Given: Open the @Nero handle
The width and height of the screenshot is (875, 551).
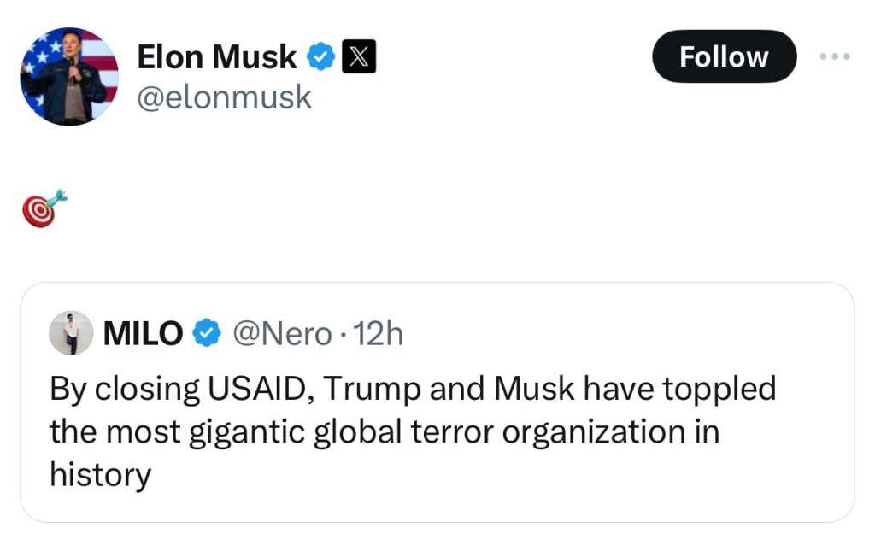Looking at the screenshot, I should [282, 333].
